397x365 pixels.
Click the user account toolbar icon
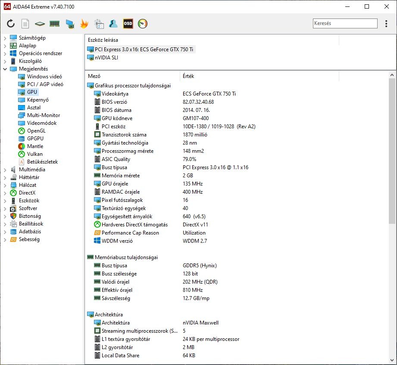point(113,24)
